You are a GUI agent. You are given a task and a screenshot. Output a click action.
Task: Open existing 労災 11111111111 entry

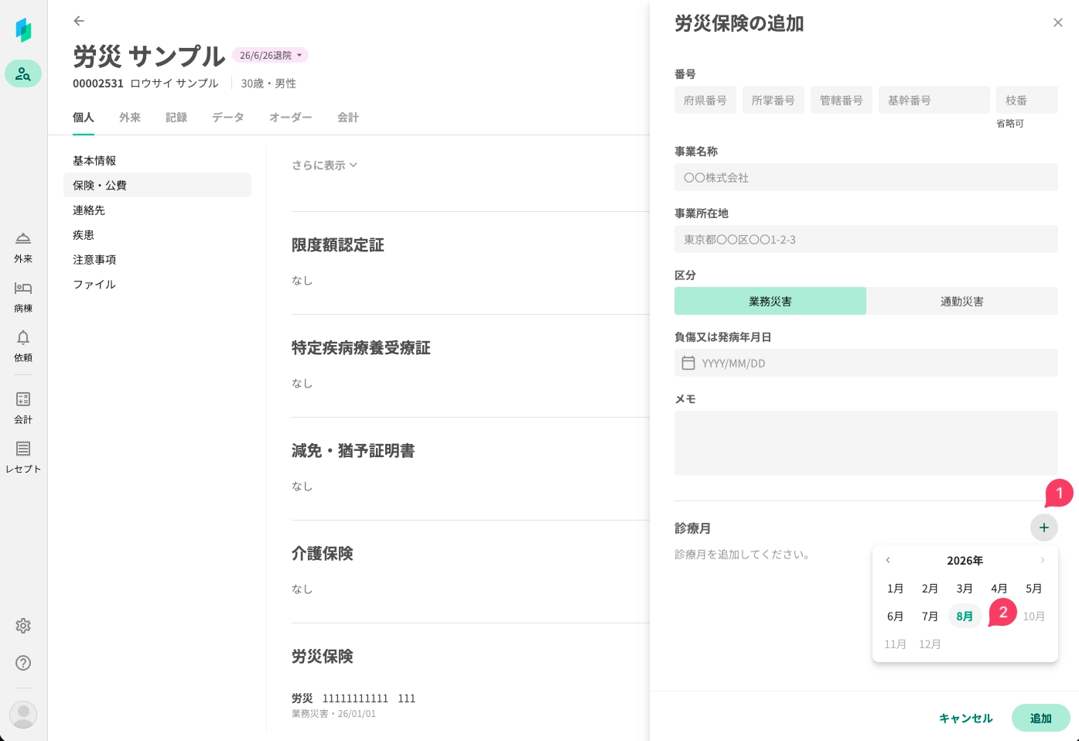coord(353,705)
